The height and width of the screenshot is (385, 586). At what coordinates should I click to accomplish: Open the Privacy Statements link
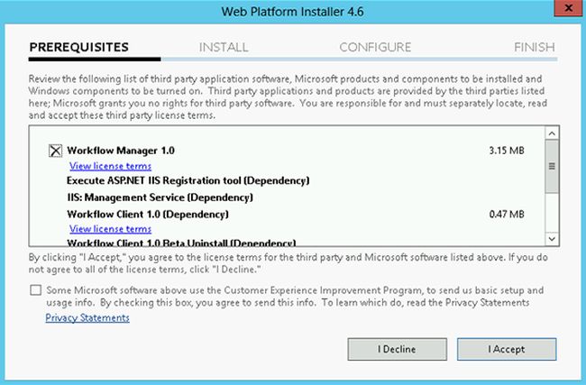tap(87, 317)
